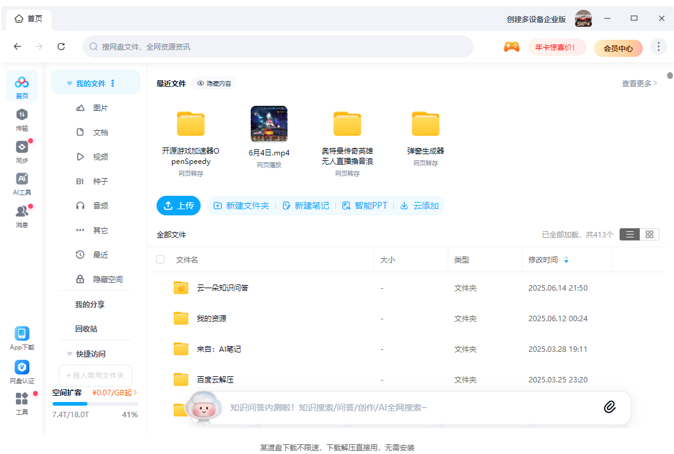Click the 查看更多 link
674x454 pixels.
tap(639, 83)
